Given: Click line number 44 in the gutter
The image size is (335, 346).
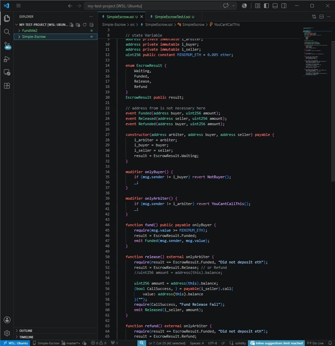Looking at the screenshot, I should point(107,225).
